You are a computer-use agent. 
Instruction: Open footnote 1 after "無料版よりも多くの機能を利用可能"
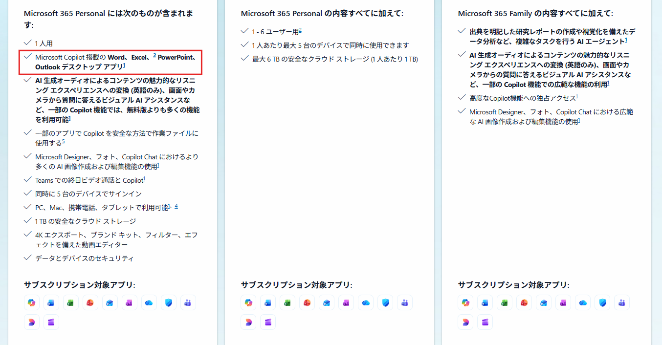coord(70,118)
